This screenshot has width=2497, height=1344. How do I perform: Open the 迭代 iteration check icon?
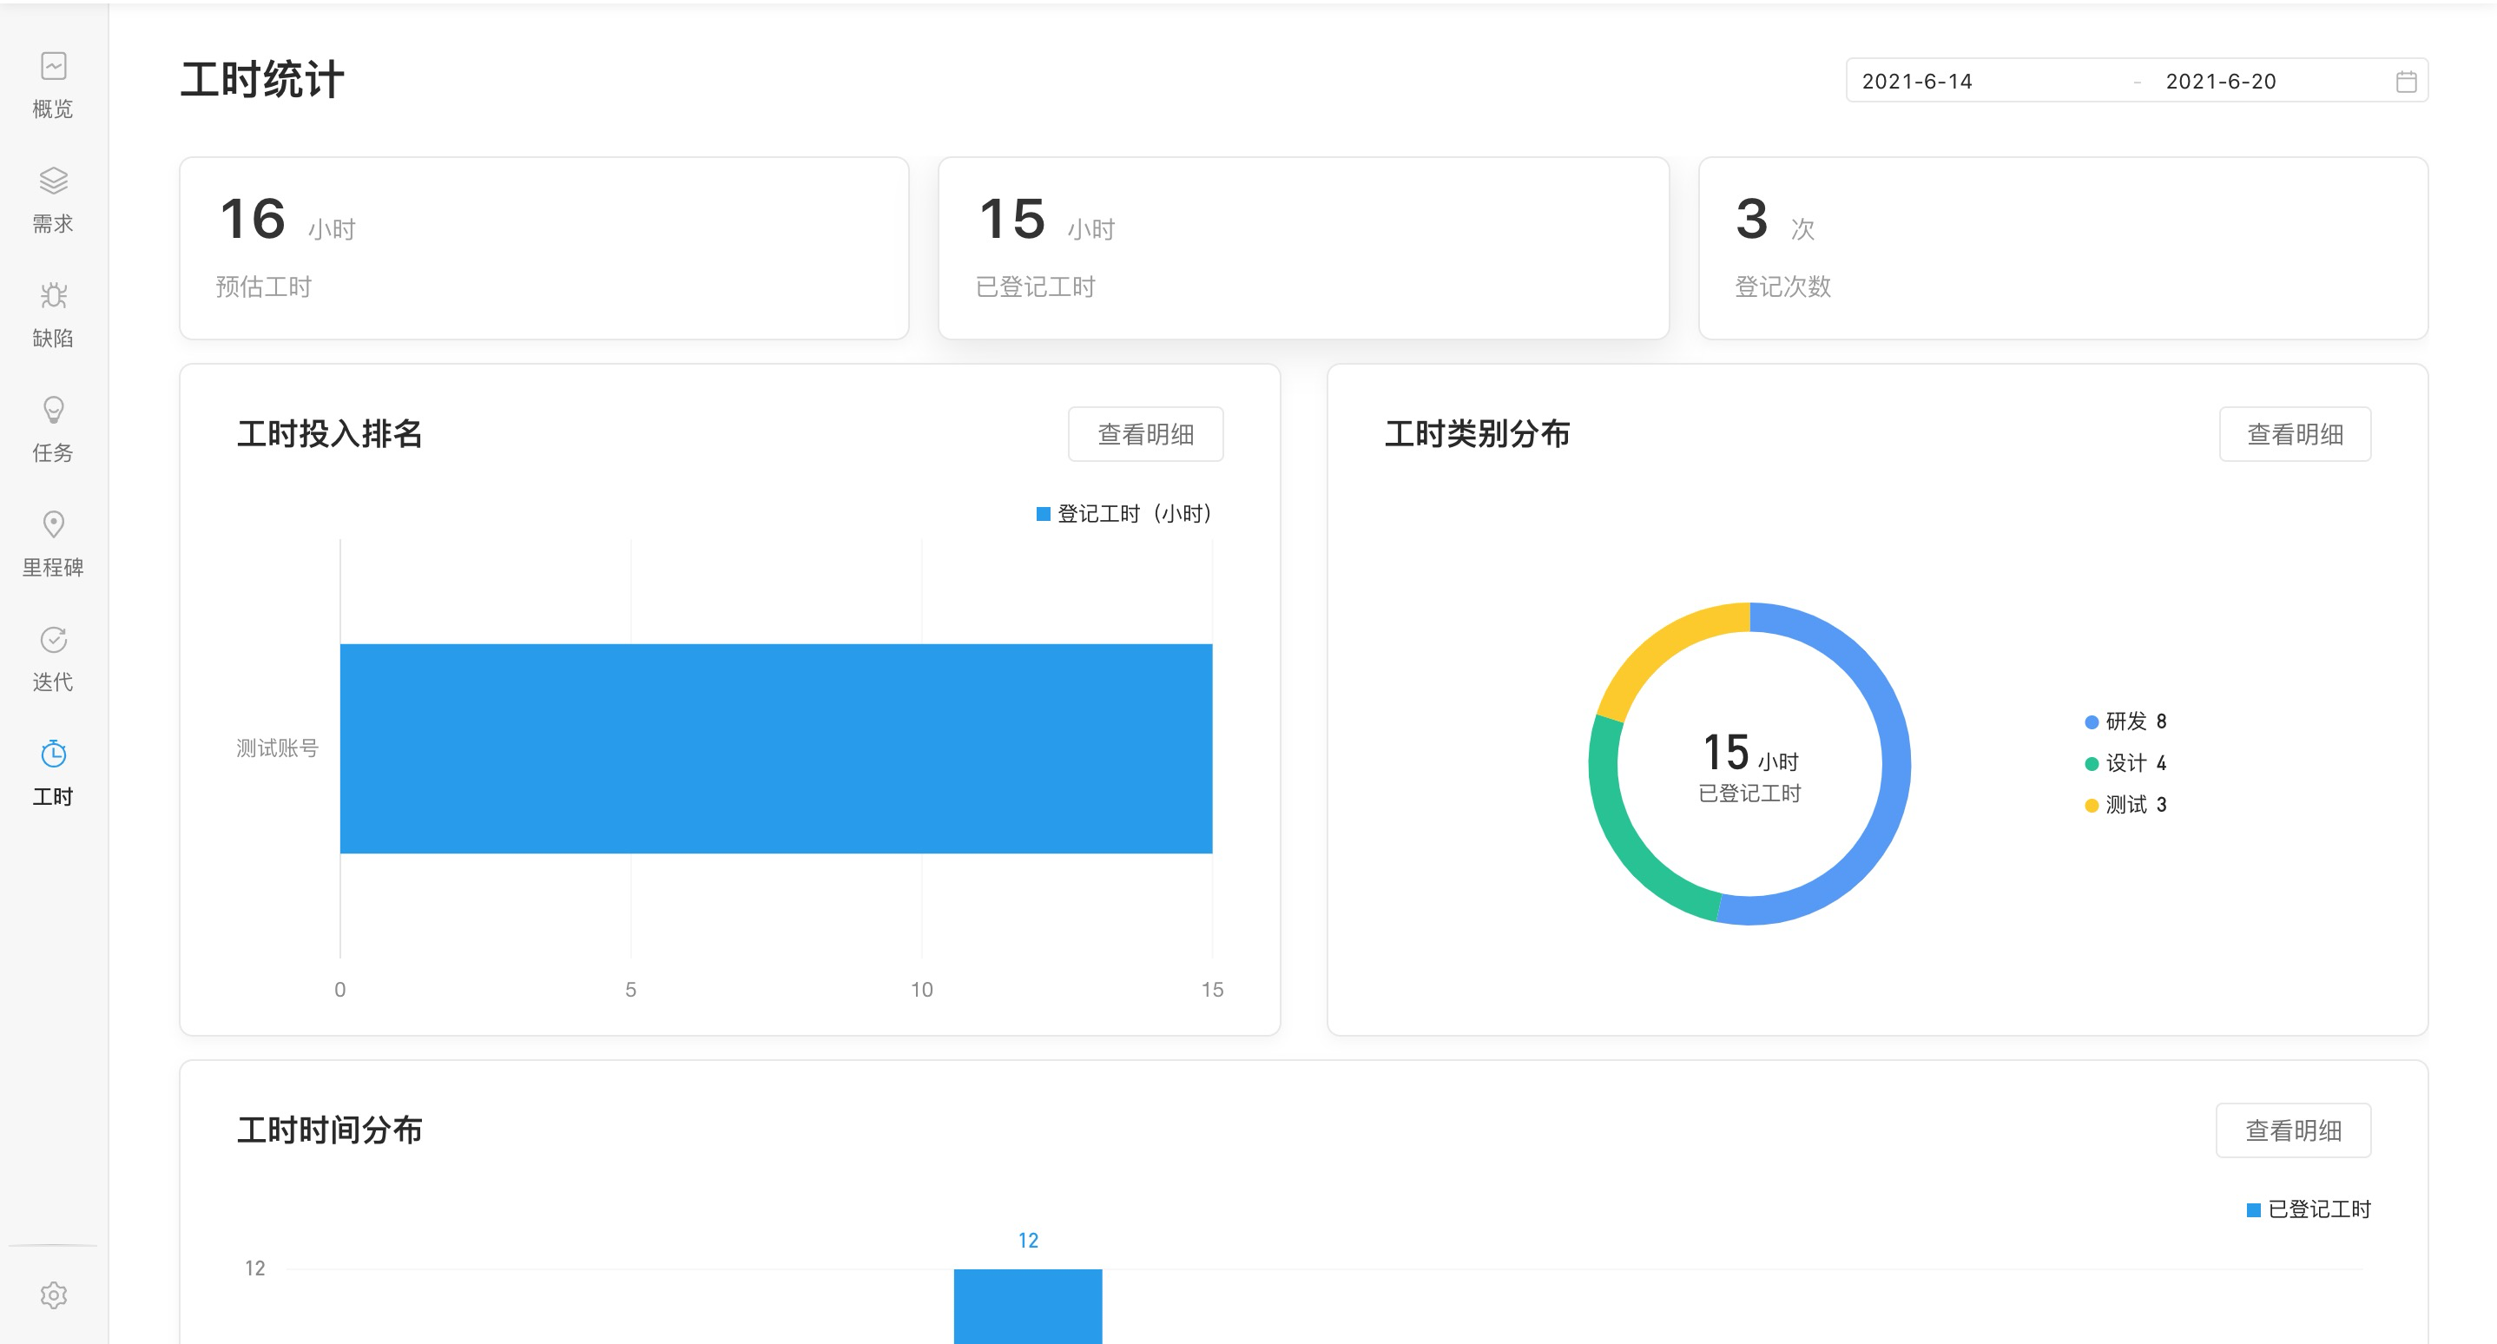pos(53,640)
